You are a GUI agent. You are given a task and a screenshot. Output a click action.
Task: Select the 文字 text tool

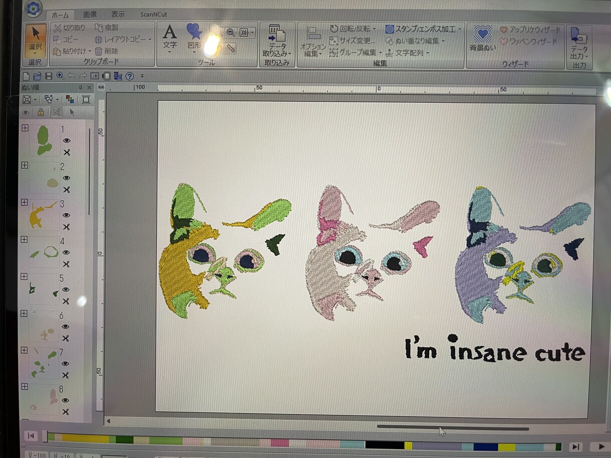tap(170, 39)
